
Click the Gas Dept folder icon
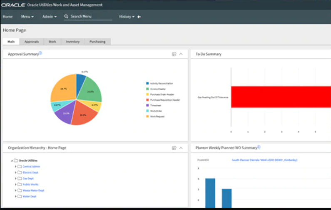[20, 178]
